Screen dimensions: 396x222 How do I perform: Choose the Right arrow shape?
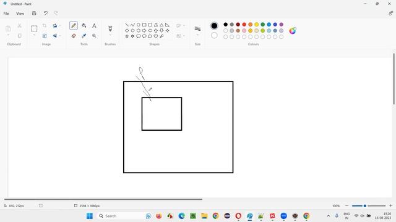tap(144, 30)
